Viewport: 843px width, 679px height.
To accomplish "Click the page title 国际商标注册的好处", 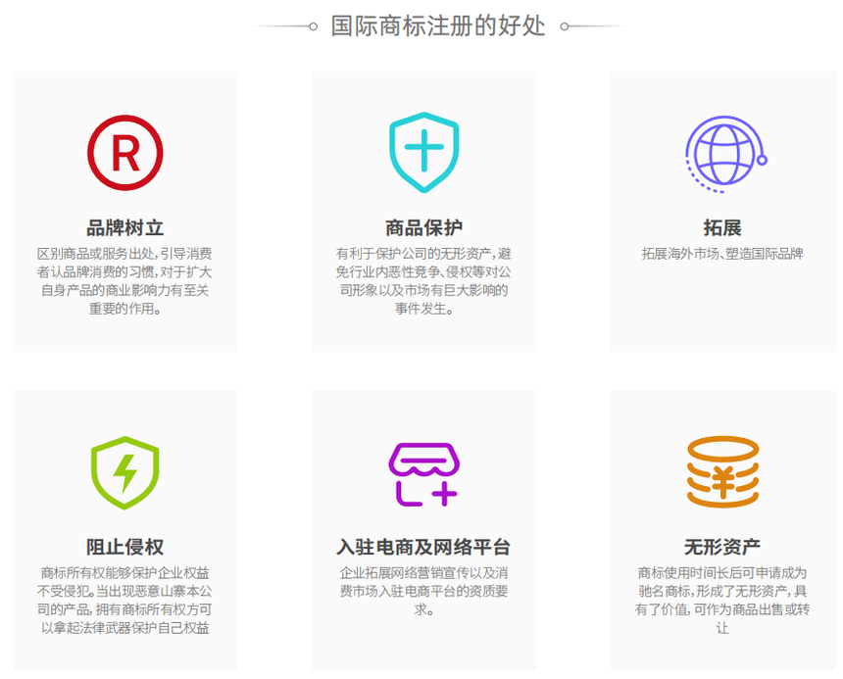I will click(438, 25).
